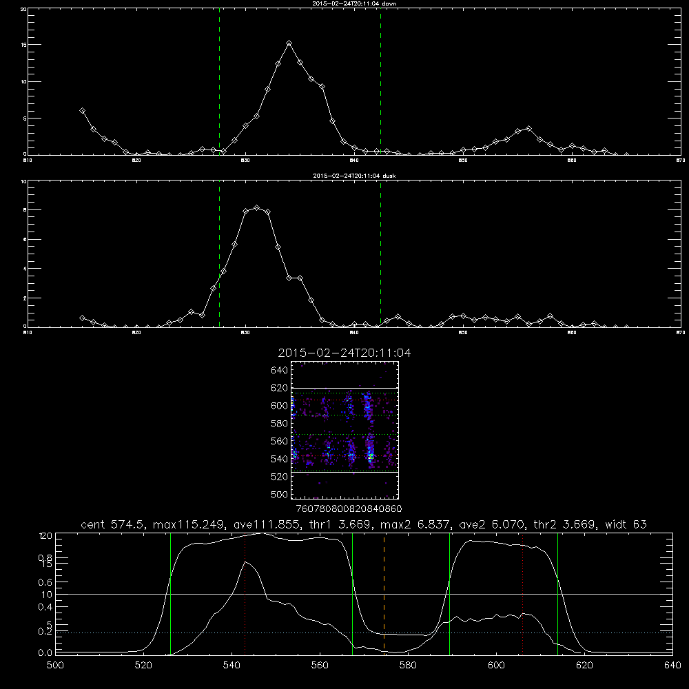This screenshot has height=689, width=689.
Task: Click the y-axis label 0.6 of bottom plot
Action: pyautogui.click(x=45, y=582)
